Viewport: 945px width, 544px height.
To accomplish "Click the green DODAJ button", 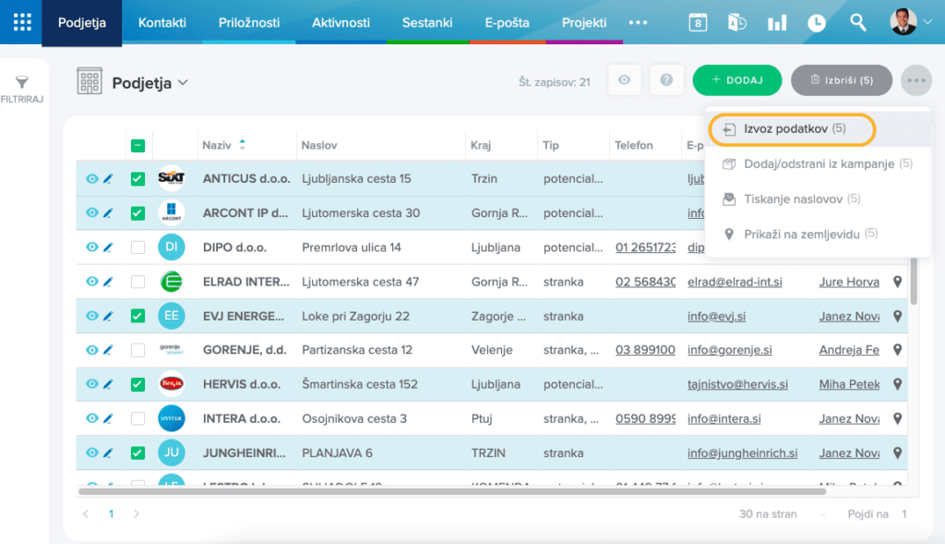I will (x=736, y=80).
